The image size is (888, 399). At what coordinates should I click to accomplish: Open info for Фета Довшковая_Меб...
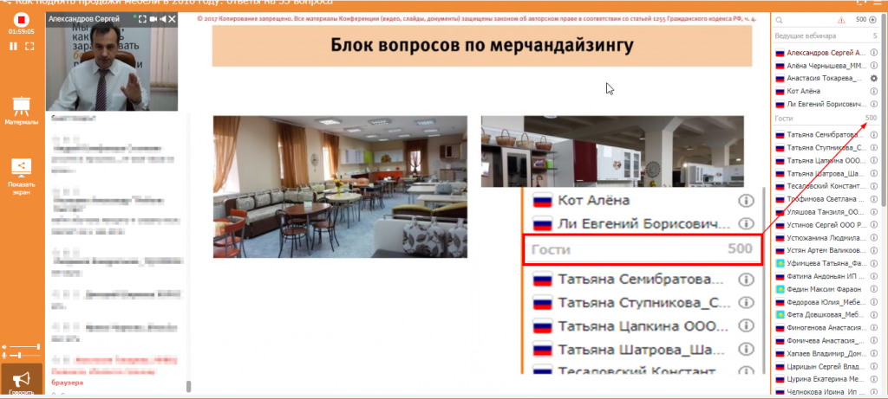873,314
